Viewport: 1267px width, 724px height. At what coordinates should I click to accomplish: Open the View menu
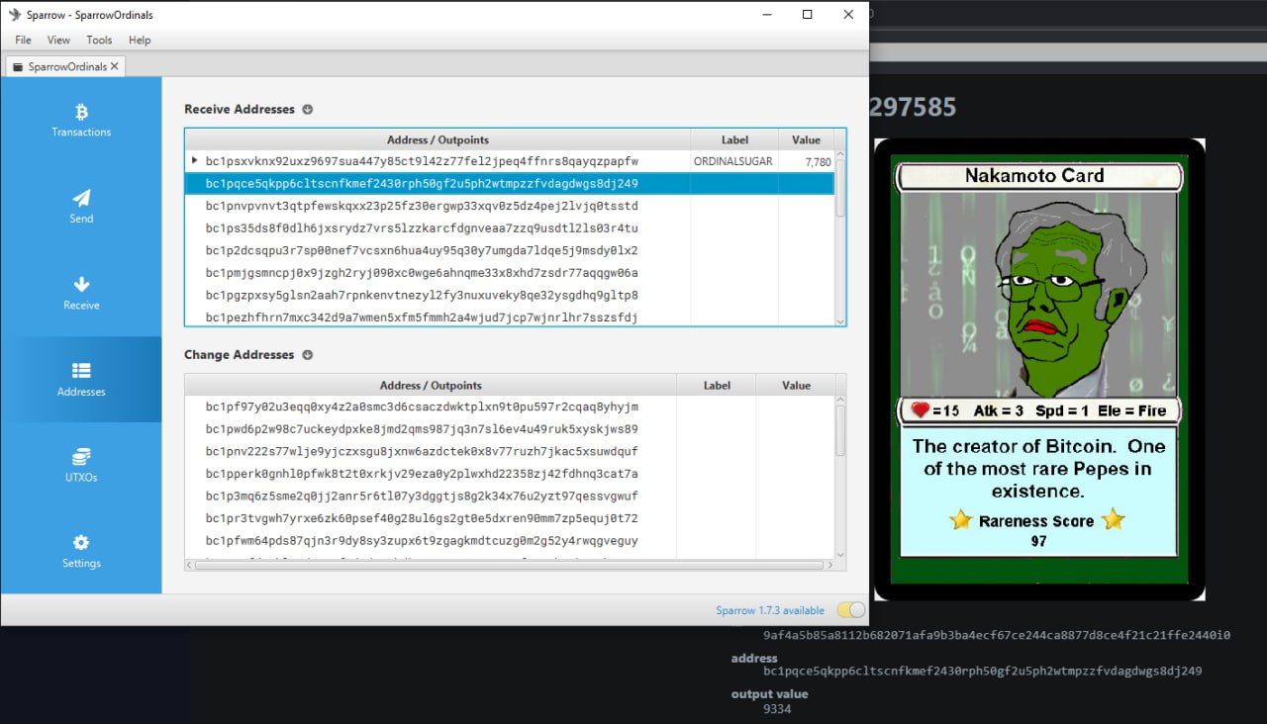tap(58, 40)
